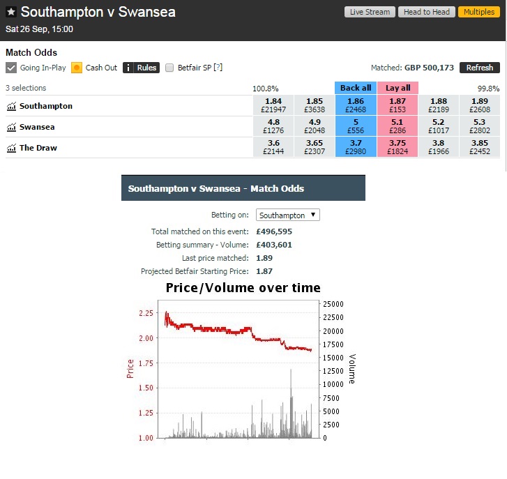Click the Matched GBP 500,173 text
The width and height of the screenshot is (507, 479).
click(412, 68)
